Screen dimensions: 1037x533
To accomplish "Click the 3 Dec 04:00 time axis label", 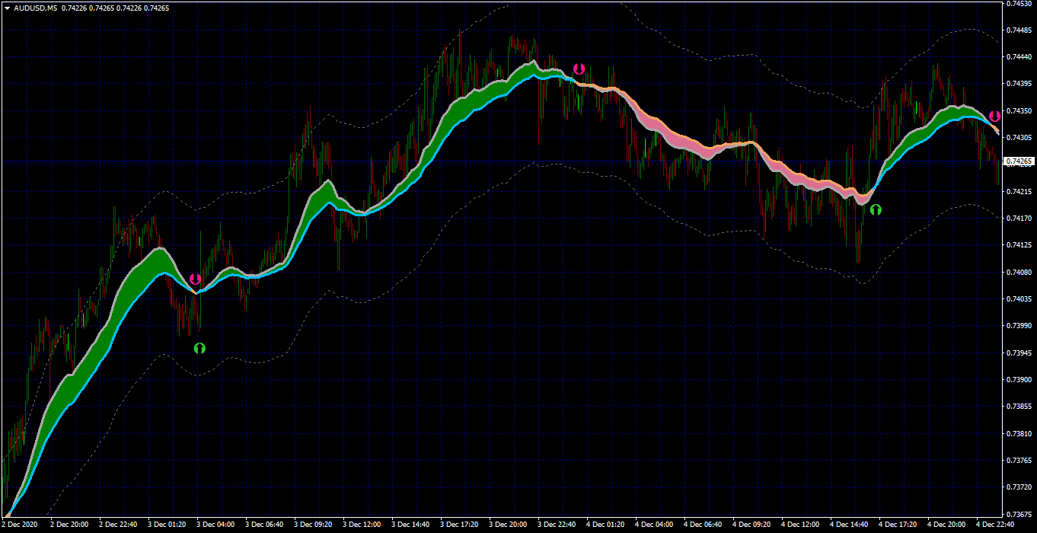I will 216,525.
